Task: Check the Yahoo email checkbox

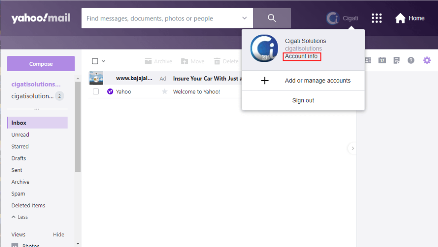Action: 96,92
